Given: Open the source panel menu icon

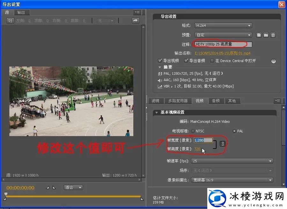Looking at the screenshot, I should pos(137,12).
